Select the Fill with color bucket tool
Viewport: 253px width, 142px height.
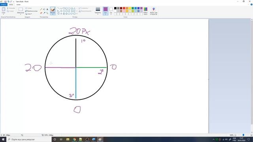[44, 9]
